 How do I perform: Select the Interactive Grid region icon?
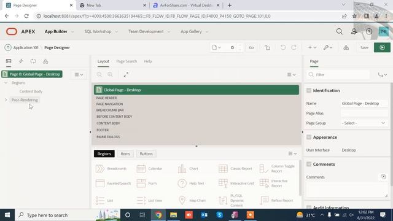point(223,183)
